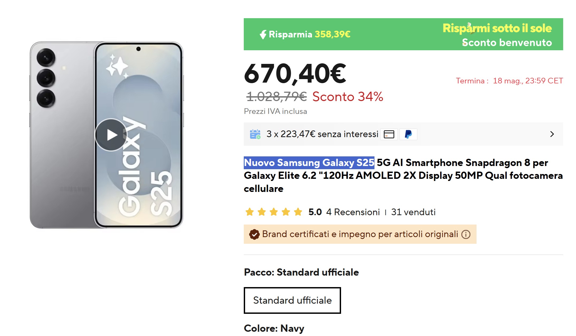Click the five-star rating stars
The height and width of the screenshot is (336, 576).
tap(274, 212)
